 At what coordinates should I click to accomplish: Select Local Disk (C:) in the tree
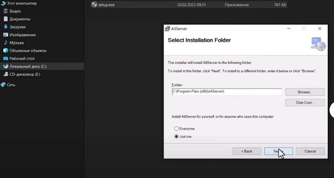(28, 66)
